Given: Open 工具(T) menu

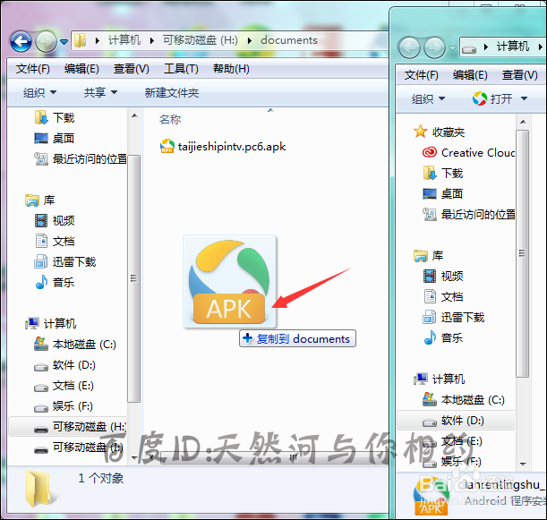Looking at the screenshot, I should coord(181,69).
